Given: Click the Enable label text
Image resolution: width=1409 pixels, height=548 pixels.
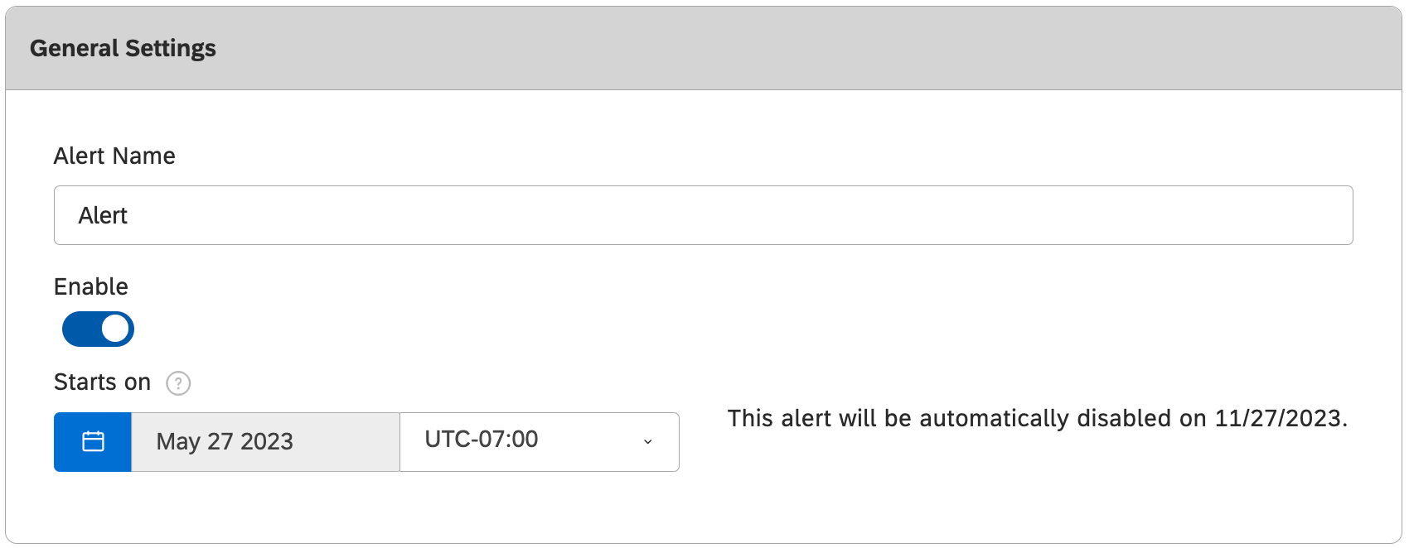Looking at the screenshot, I should pos(91,286).
